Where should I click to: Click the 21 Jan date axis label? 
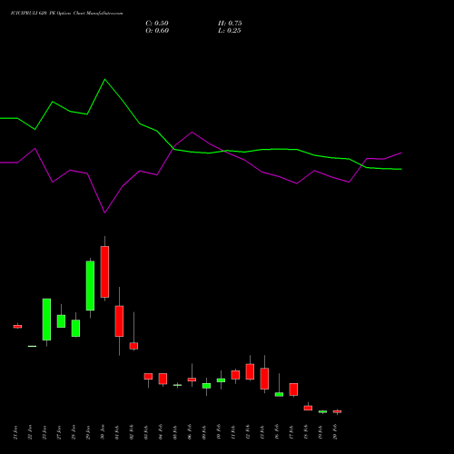15,432
